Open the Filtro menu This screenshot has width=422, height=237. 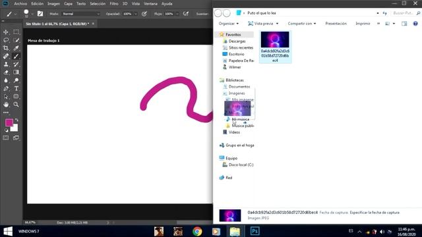[114, 4]
